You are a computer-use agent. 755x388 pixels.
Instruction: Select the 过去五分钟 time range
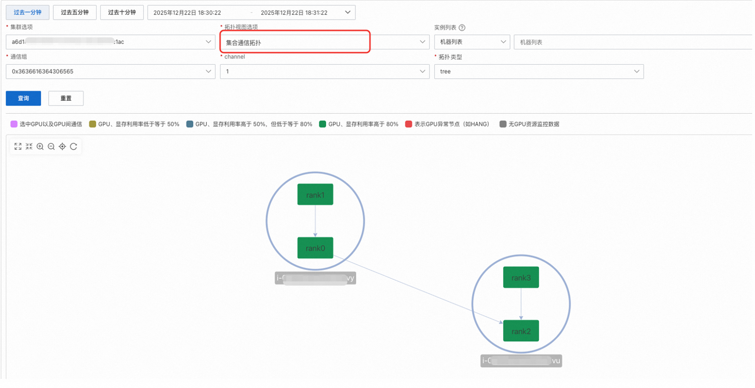pos(74,12)
